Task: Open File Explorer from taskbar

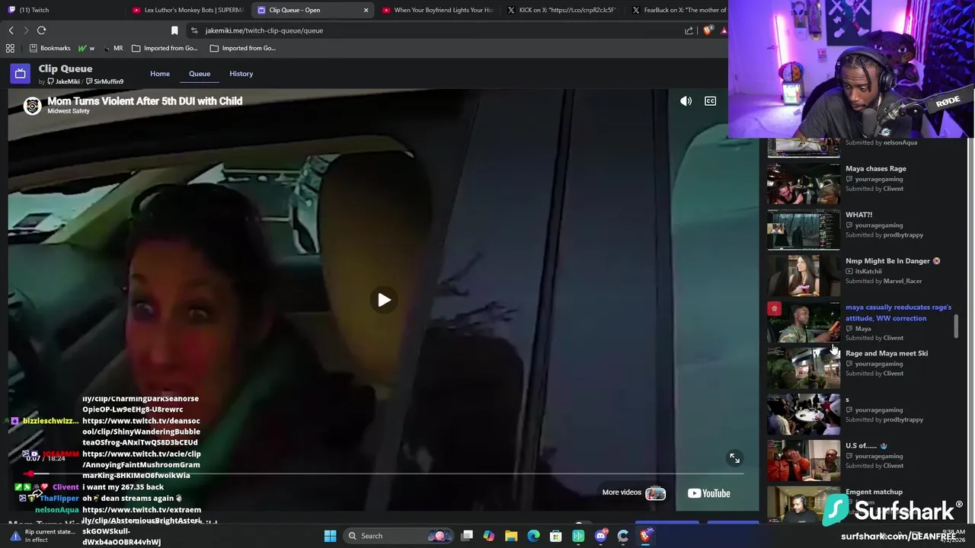Action: [x=511, y=536]
